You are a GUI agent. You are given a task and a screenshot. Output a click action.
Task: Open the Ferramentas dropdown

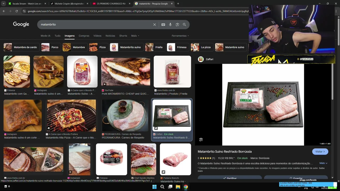pyautogui.click(x=180, y=36)
